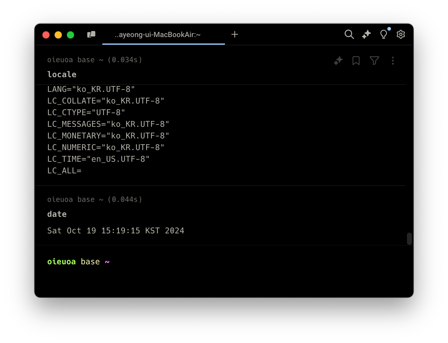Open the lightbulb resources icon
Viewport: 448px width, 343px height.
[x=383, y=34]
